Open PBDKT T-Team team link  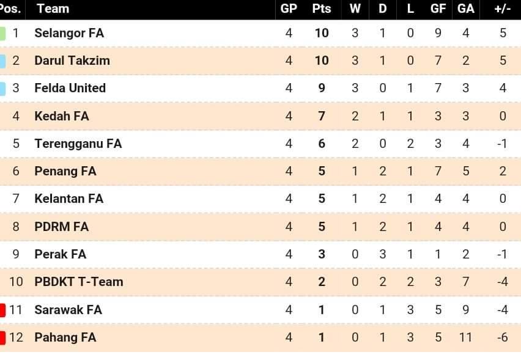click(79, 282)
